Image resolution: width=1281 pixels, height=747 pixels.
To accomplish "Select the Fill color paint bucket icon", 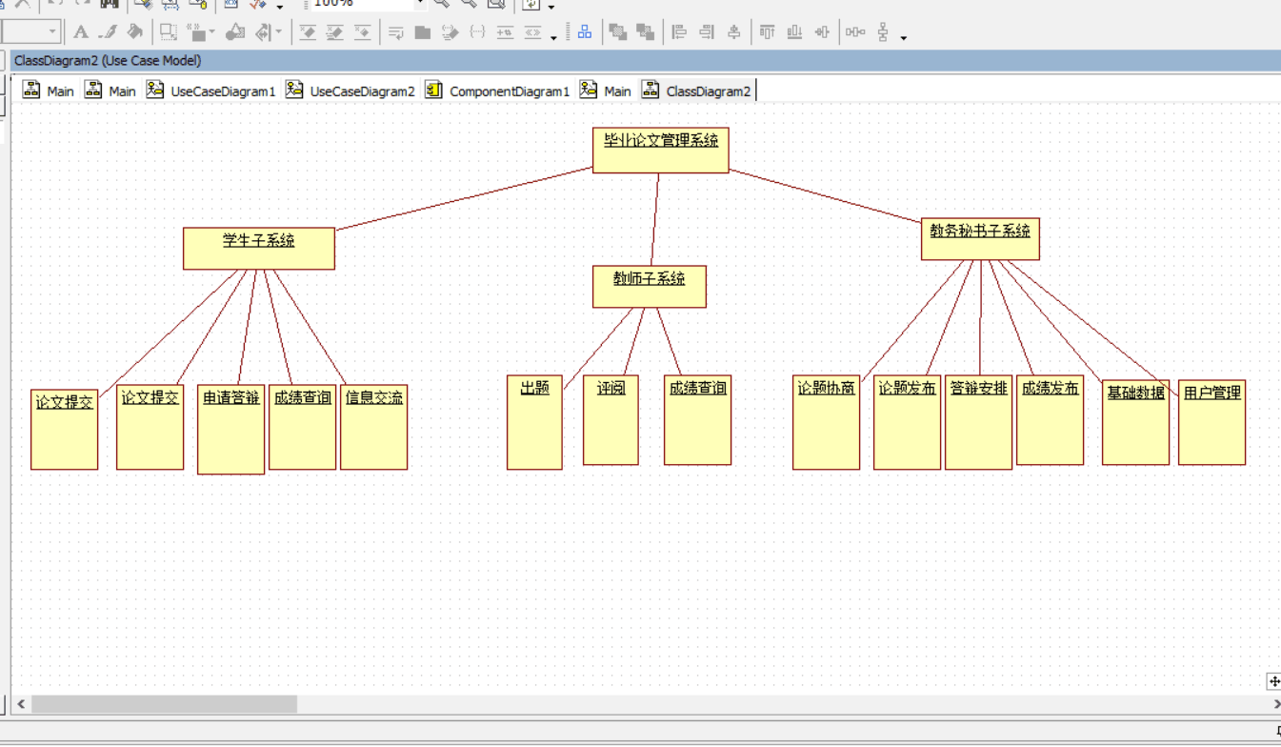I will tap(135, 32).
